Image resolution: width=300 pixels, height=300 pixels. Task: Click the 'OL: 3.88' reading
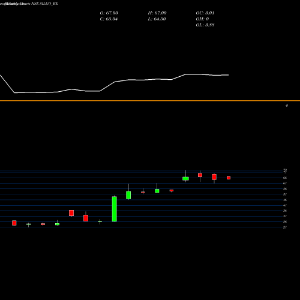click(x=205, y=25)
